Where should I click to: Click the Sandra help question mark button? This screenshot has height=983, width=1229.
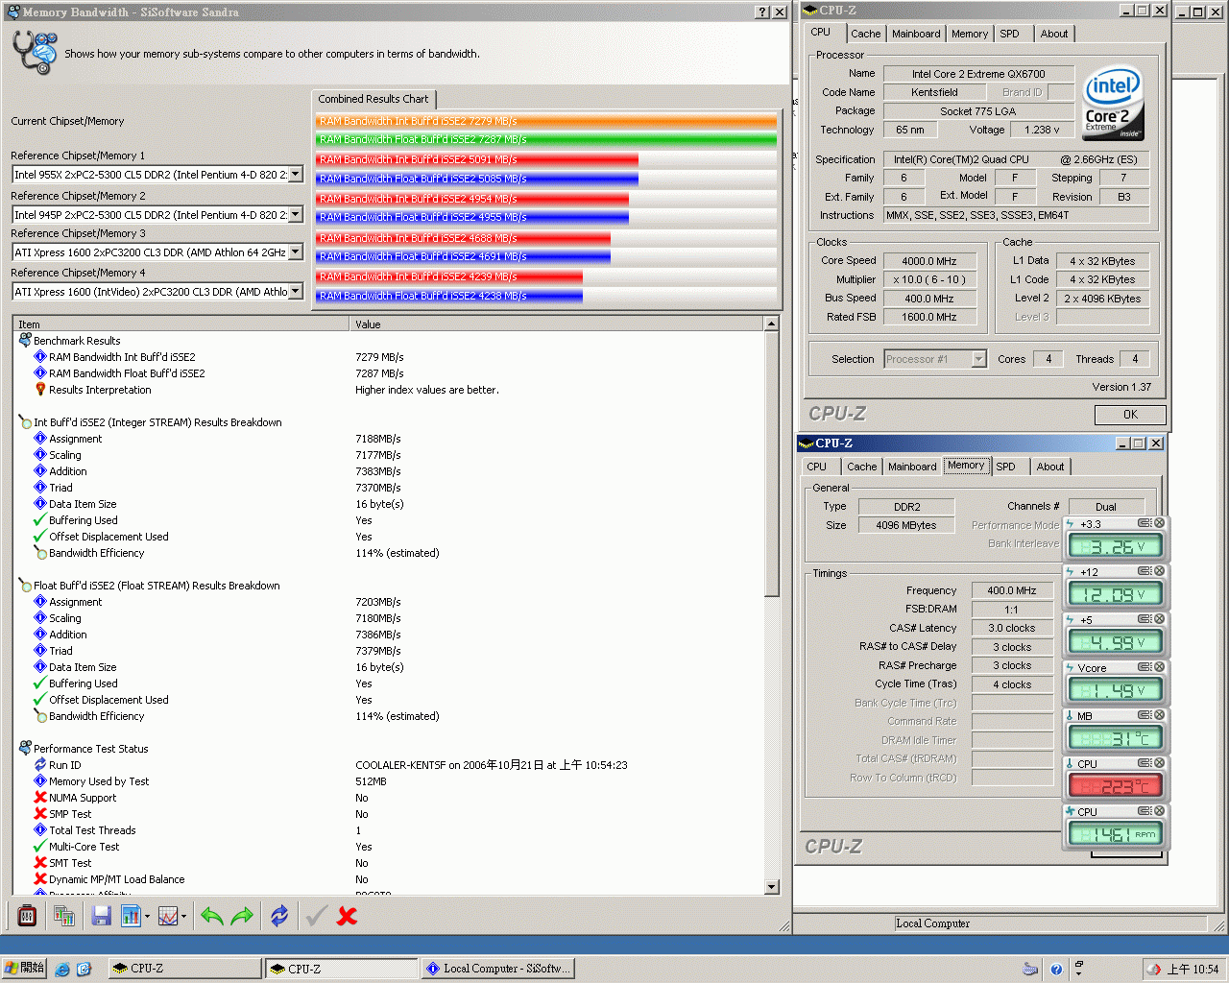(x=762, y=12)
